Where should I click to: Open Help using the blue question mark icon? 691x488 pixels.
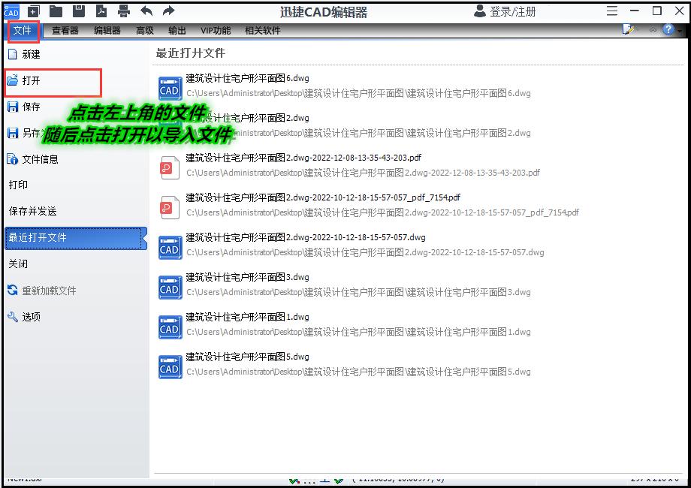coord(668,29)
